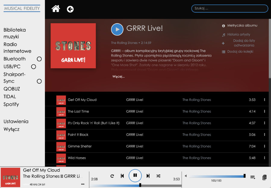Click the now-playing cover in player bar
271x188 pixels.
pyautogui.click(x=10, y=177)
